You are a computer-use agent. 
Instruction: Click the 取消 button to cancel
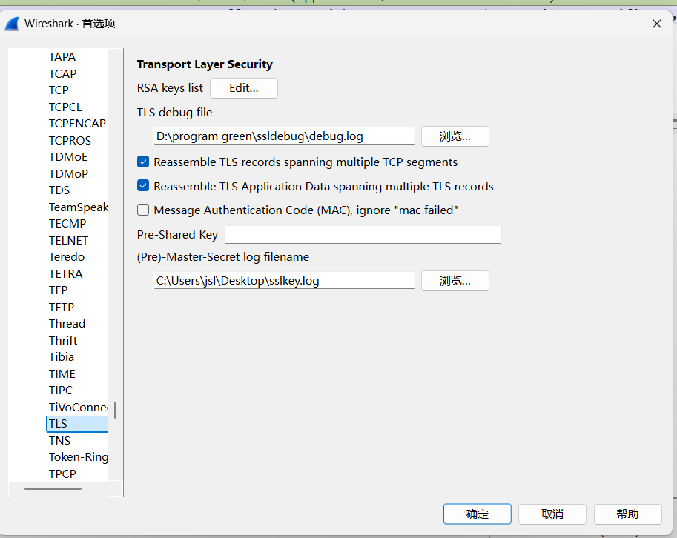click(x=552, y=514)
